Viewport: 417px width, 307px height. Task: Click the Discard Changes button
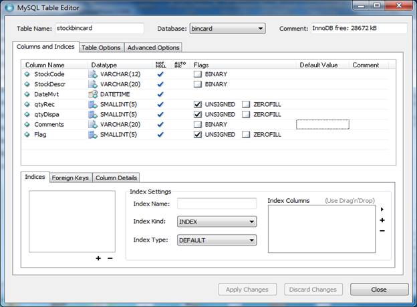click(x=313, y=290)
